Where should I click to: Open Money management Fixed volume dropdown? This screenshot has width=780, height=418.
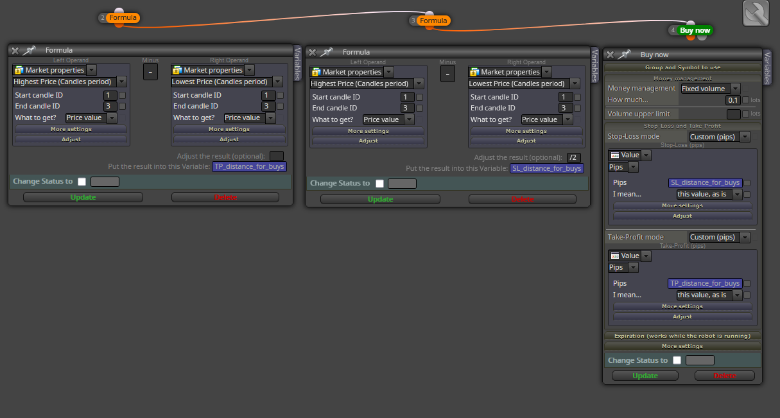[711, 89]
